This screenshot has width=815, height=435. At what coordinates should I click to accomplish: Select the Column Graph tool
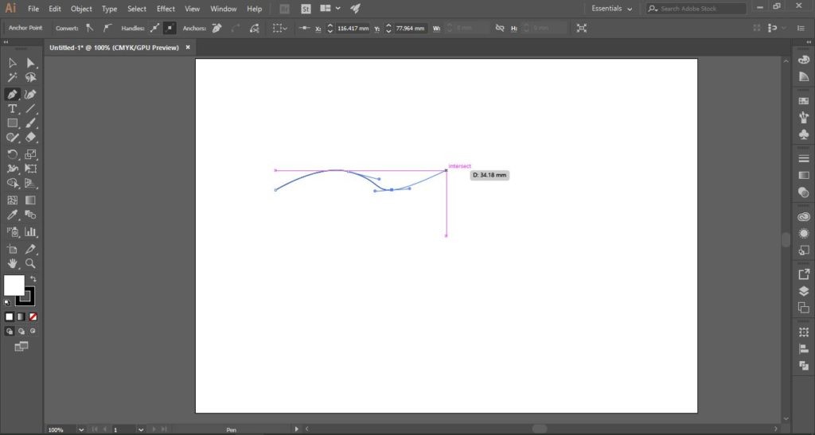30,232
